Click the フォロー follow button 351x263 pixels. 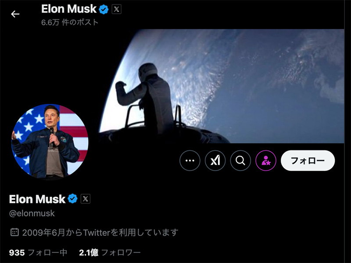tap(308, 160)
